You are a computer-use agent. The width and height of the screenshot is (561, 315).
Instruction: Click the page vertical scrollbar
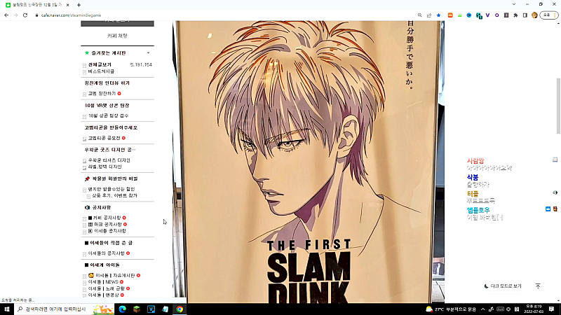558,106
